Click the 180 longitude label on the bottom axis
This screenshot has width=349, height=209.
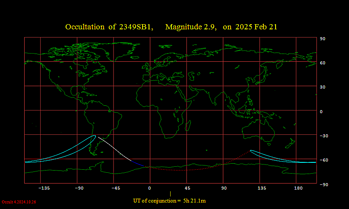coord(298,188)
